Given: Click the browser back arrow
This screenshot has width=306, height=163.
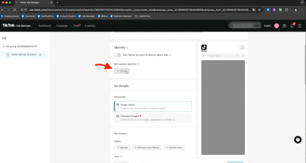Looking at the screenshot, I should tap(2, 10).
